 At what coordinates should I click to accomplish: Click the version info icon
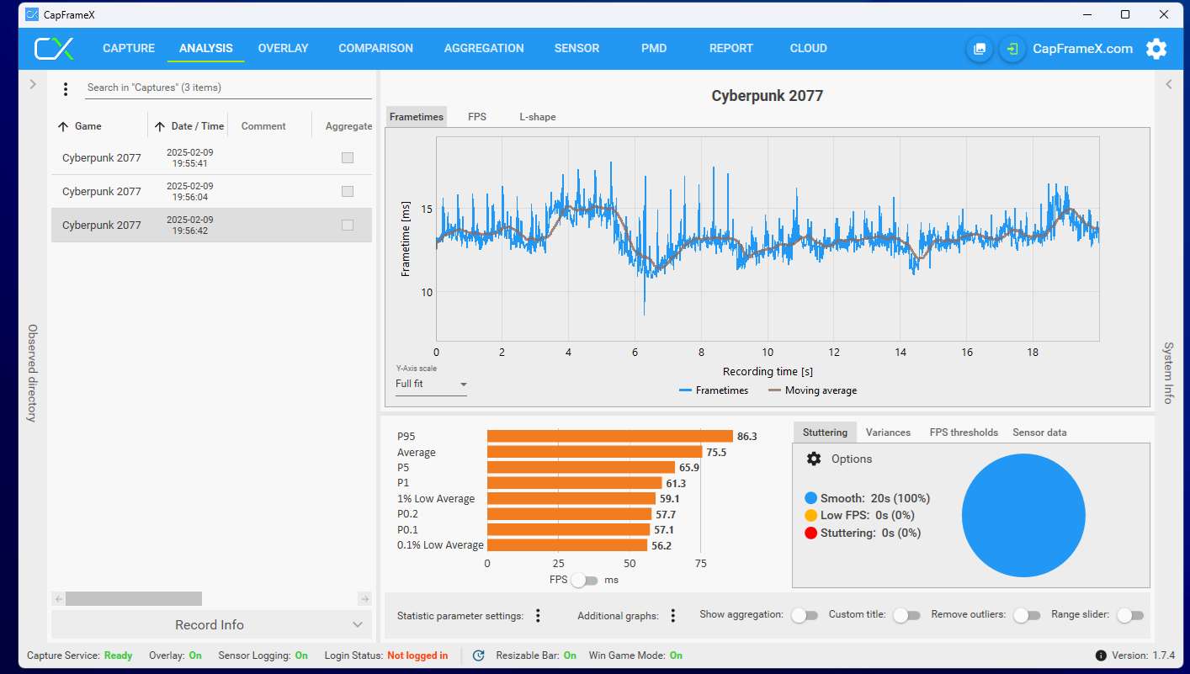coord(1101,655)
